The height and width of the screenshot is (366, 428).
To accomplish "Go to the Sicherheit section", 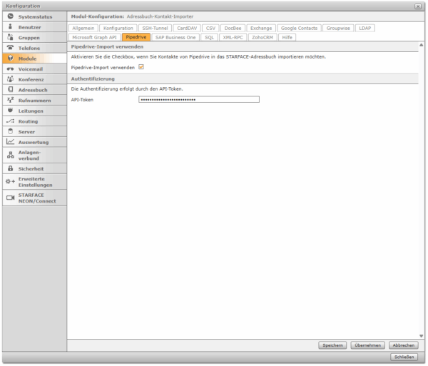I will (x=35, y=168).
